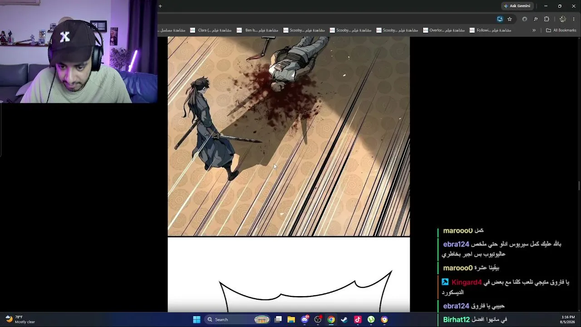Open Steam from the taskbar
The width and height of the screenshot is (581, 327).
coord(345,320)
